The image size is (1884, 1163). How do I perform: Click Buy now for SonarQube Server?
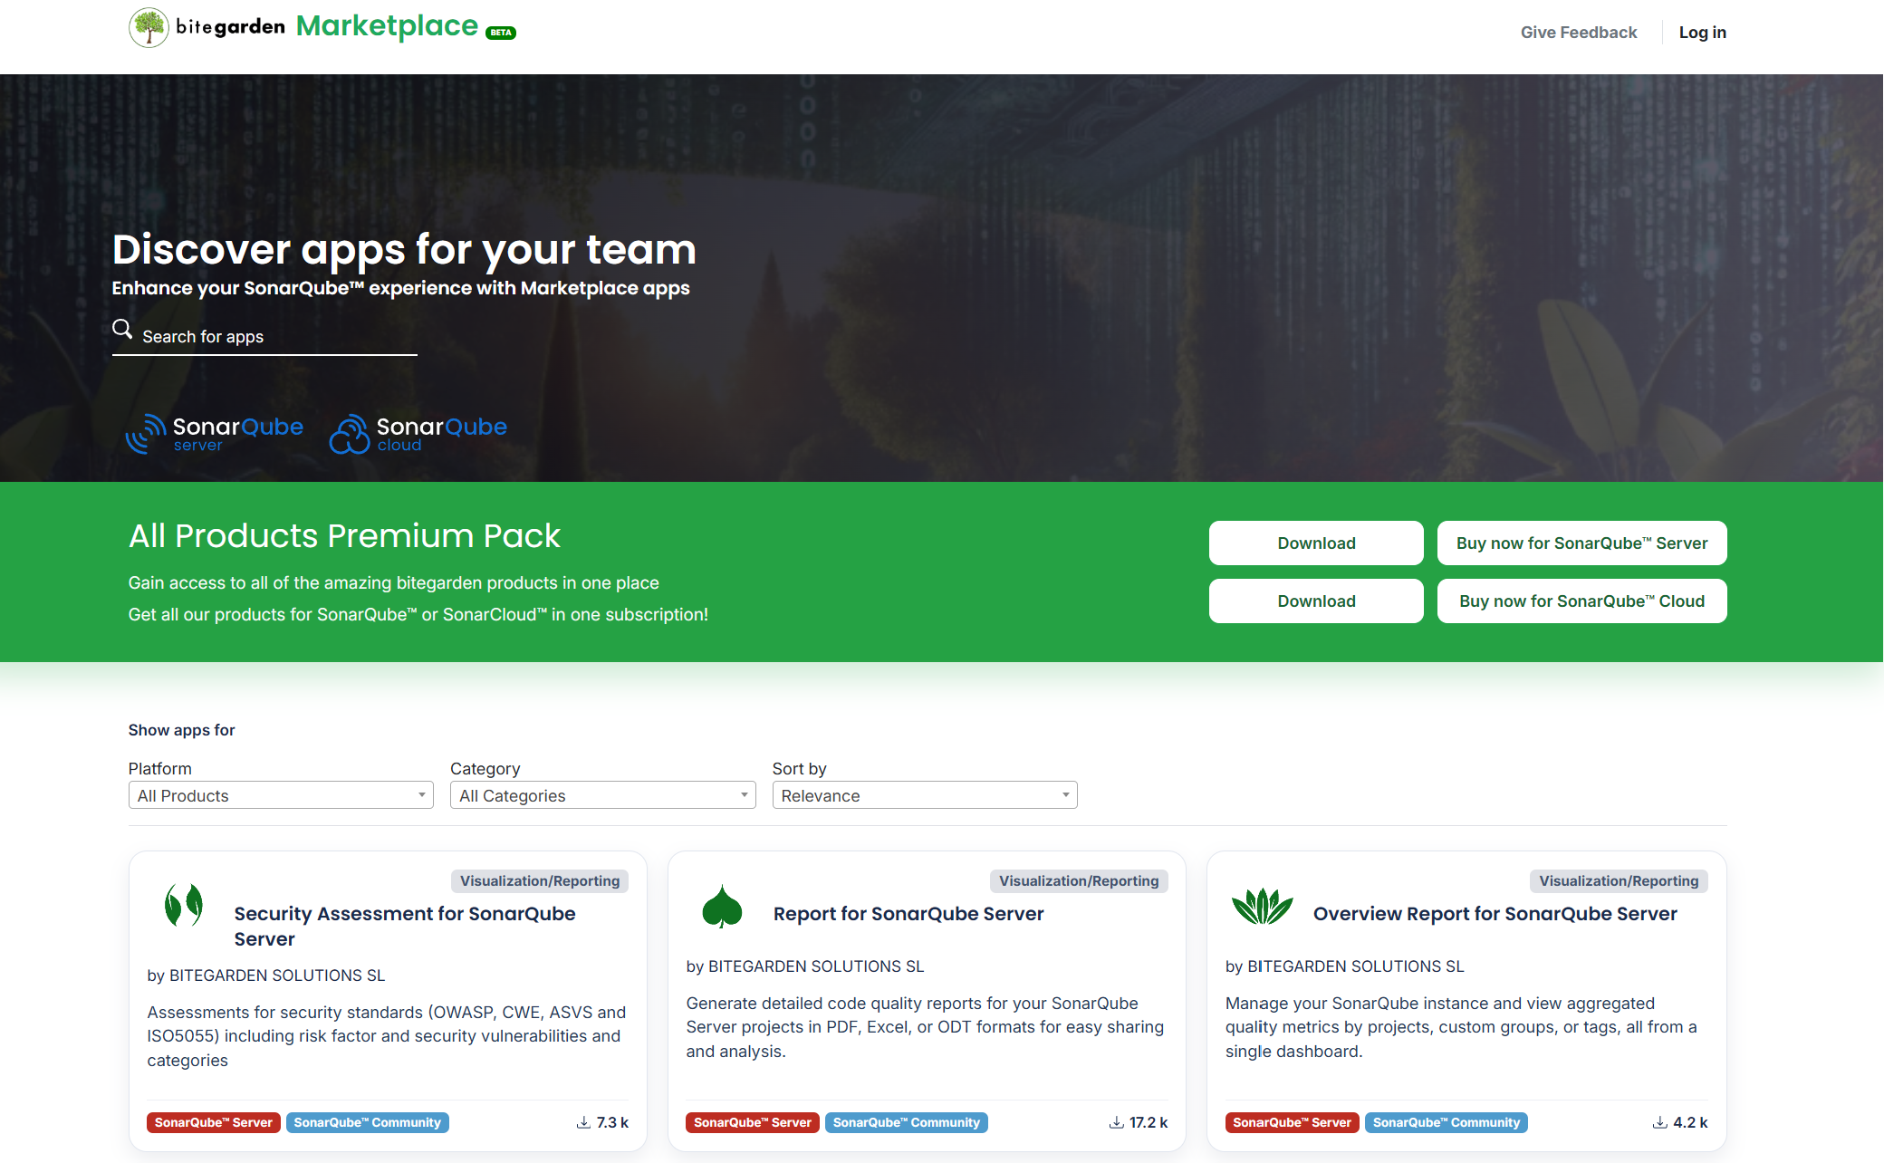[x=1581, y=543]
